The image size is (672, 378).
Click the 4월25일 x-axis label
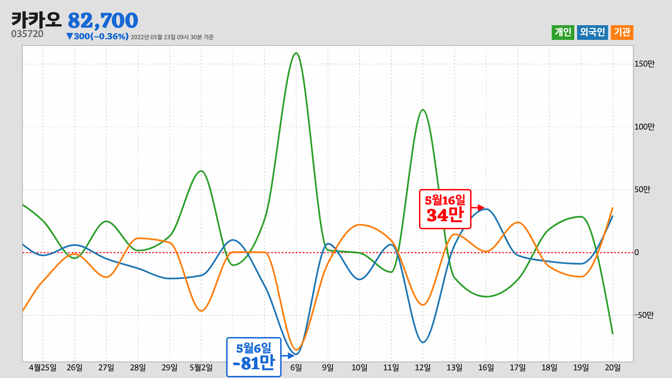[43, 367]
